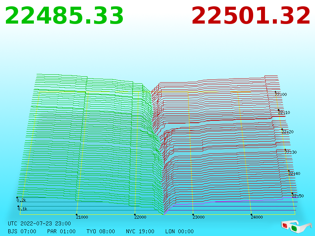Click the 22:00 time axis marker

pos(281,94)
